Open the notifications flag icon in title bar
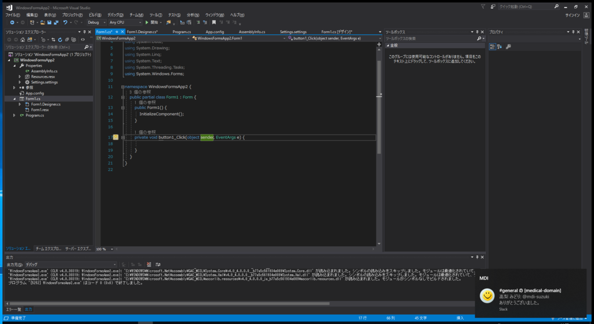This screenshot has height=324, width=594. [483, 6]
